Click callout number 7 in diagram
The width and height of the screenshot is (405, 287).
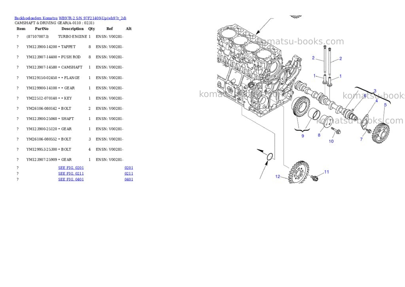click(x=361, y=139)
